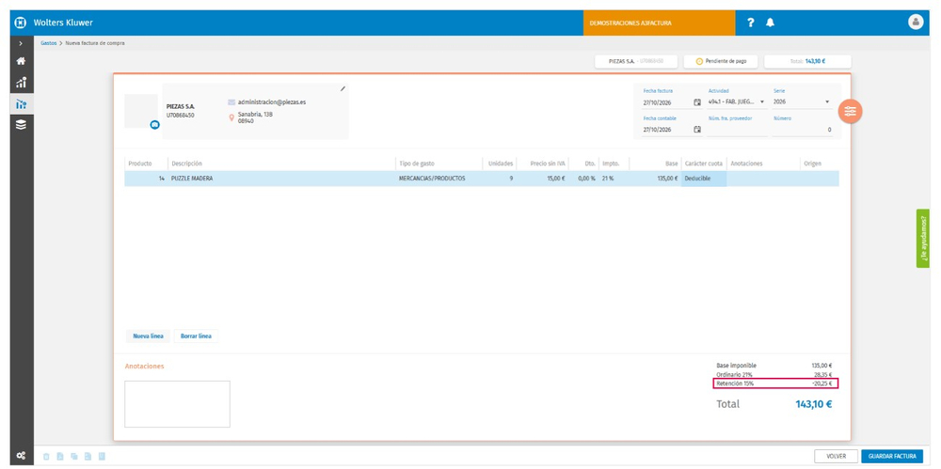Image resolution: width=941 pixels, height=469 pixels.
Task: Click the tax cell 21 %
Action: pos(614,179)
